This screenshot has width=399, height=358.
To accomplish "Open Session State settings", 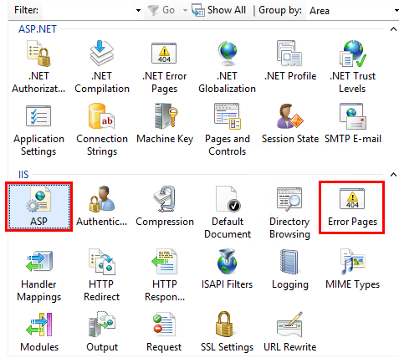I will pyautogui.click(x=290, y=124).
